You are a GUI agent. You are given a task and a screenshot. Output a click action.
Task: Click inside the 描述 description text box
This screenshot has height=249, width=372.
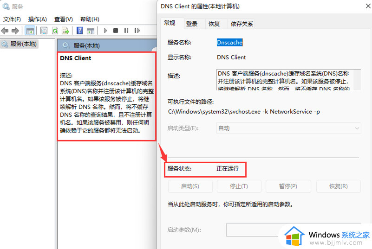click(x=285, y=80)
